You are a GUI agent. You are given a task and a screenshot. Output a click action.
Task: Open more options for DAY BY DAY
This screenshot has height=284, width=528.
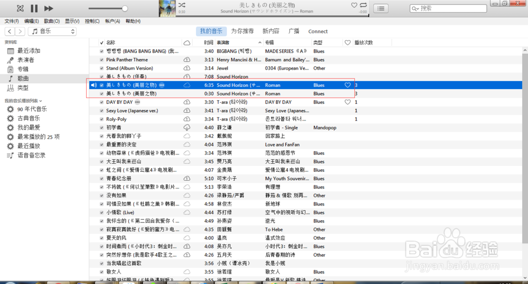tap(137, 102)
